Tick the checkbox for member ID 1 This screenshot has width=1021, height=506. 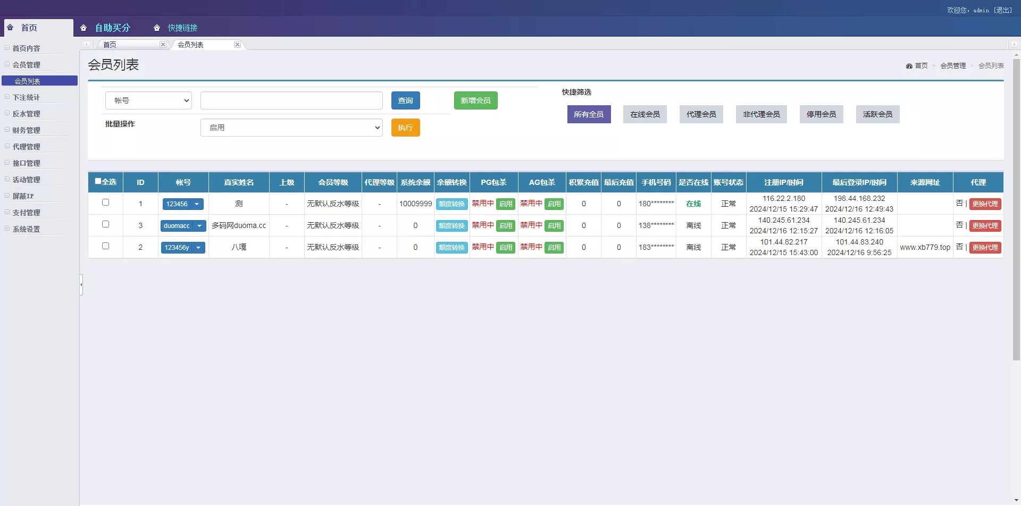click(x=105, y=203)
